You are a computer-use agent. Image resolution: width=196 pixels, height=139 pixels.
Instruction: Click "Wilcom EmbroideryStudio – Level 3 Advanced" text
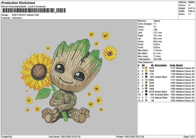(24, 7)
